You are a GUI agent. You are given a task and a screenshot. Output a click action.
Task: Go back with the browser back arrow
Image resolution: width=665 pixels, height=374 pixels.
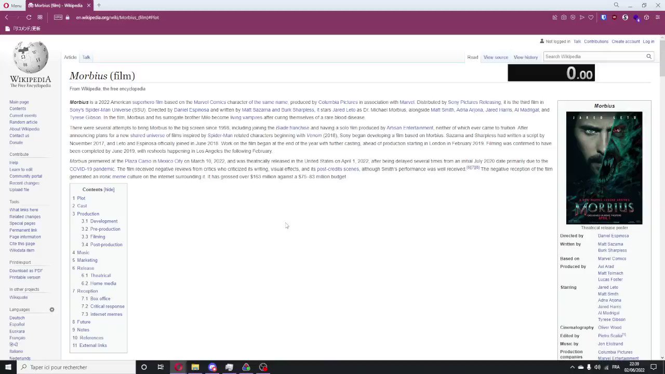[x=6, y=17]
